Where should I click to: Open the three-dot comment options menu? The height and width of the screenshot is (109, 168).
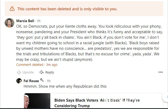click(x=160, y=72)
